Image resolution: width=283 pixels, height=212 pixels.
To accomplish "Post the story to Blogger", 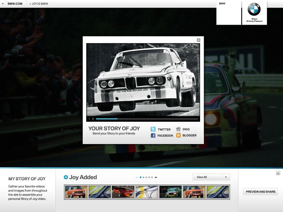I will click(178, 135).
